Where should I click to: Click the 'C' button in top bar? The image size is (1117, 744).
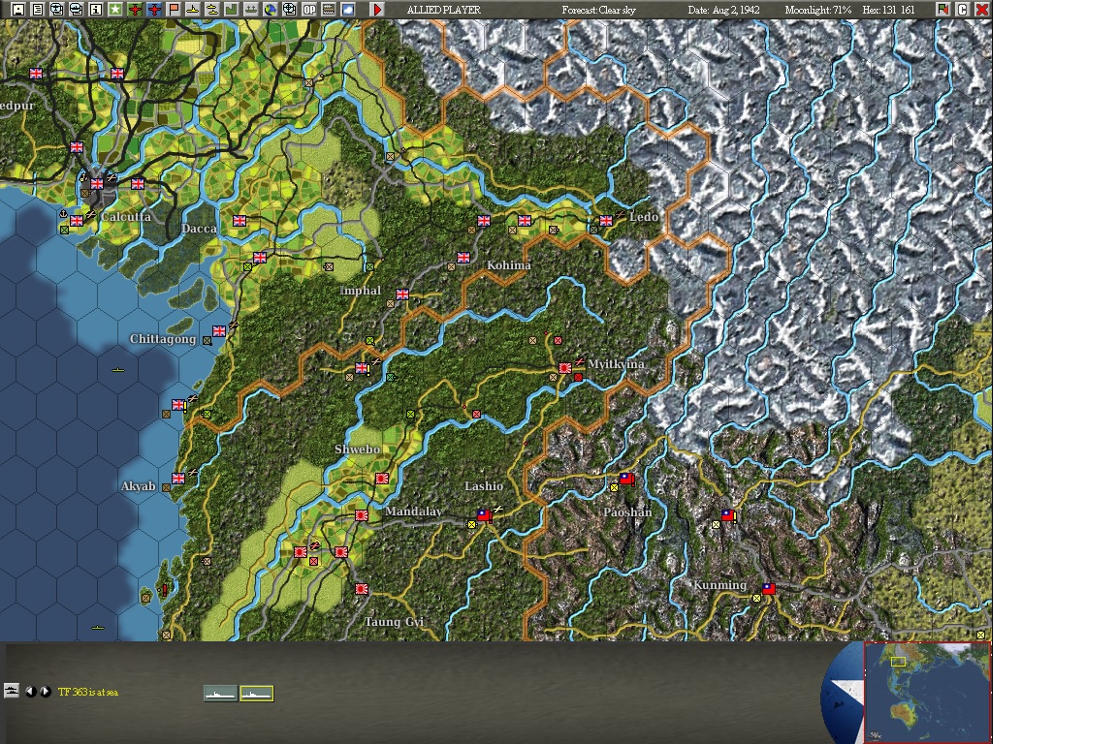963,10
